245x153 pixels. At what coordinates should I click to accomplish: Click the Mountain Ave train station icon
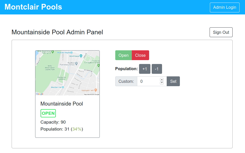pyautogui.click(x=63, y=87)
